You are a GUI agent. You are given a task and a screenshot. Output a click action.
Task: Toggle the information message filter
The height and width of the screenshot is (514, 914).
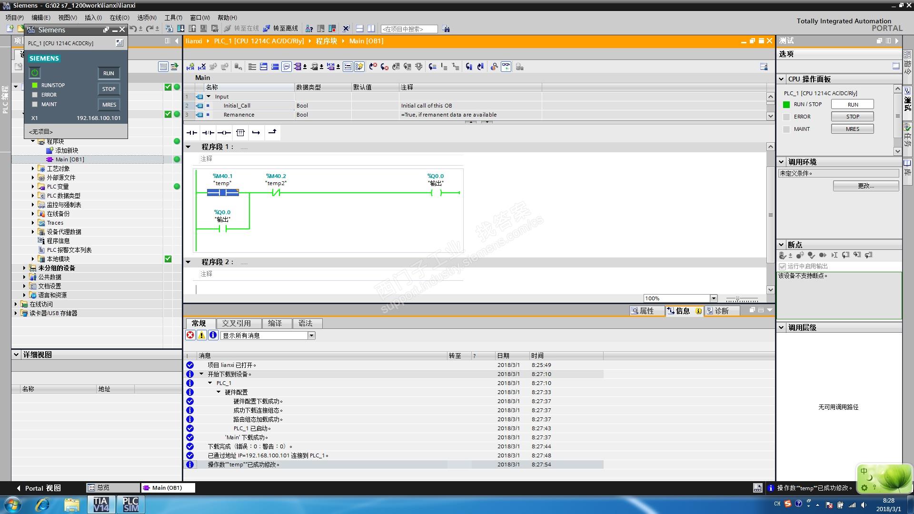213,336
